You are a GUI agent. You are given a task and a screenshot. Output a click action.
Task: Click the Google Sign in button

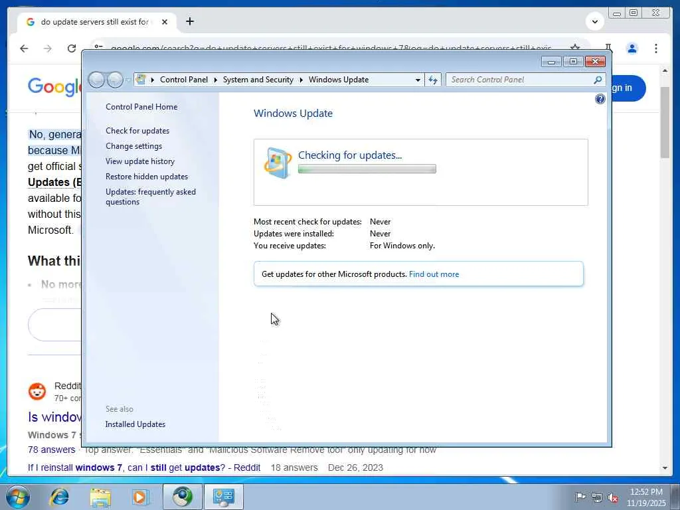point(627,88)
